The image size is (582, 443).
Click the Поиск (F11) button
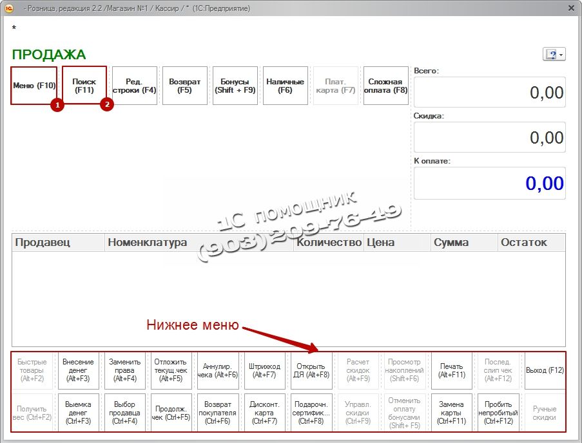point(84,86)
